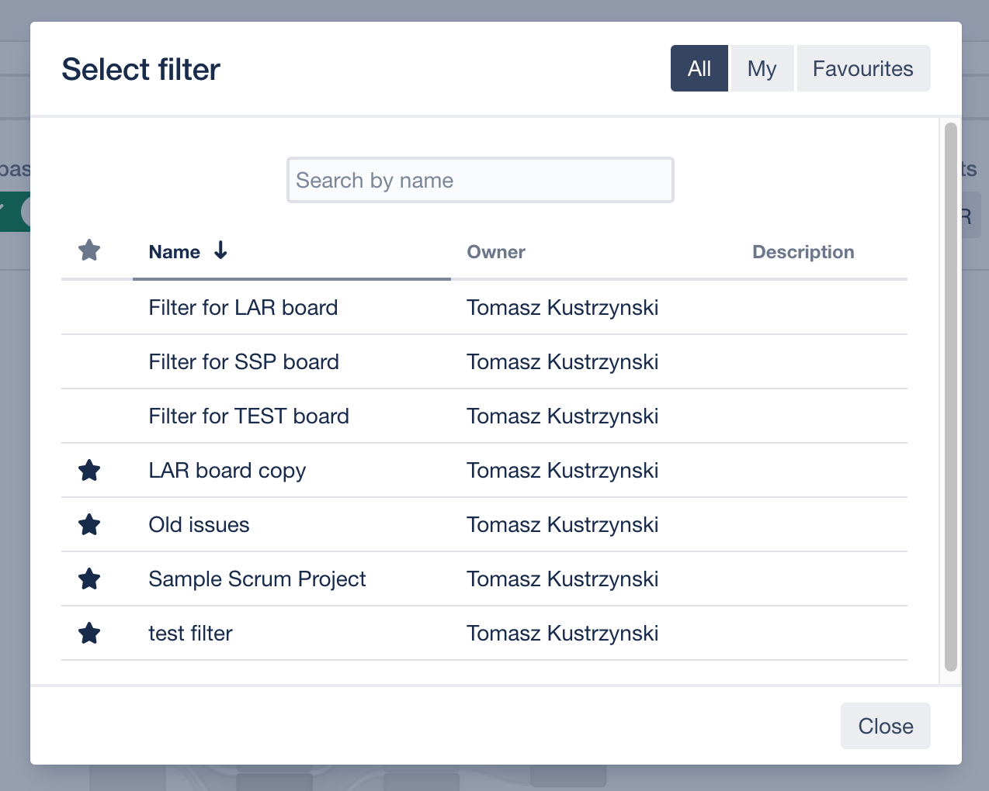Sort the table by Name column
The width and height of the screenshot is (989, 791).
[x=175, y=252]
